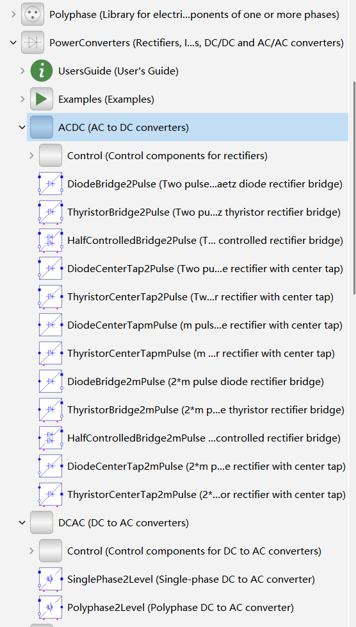Click the HalfControlledBridge2Pulse component icon

click(51, 240)
